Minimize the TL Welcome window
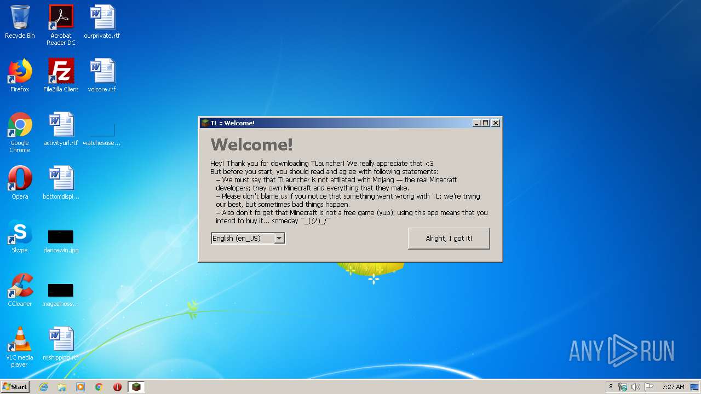The width and height of the screenshot is (701, 394). click(x=476, y=123)
